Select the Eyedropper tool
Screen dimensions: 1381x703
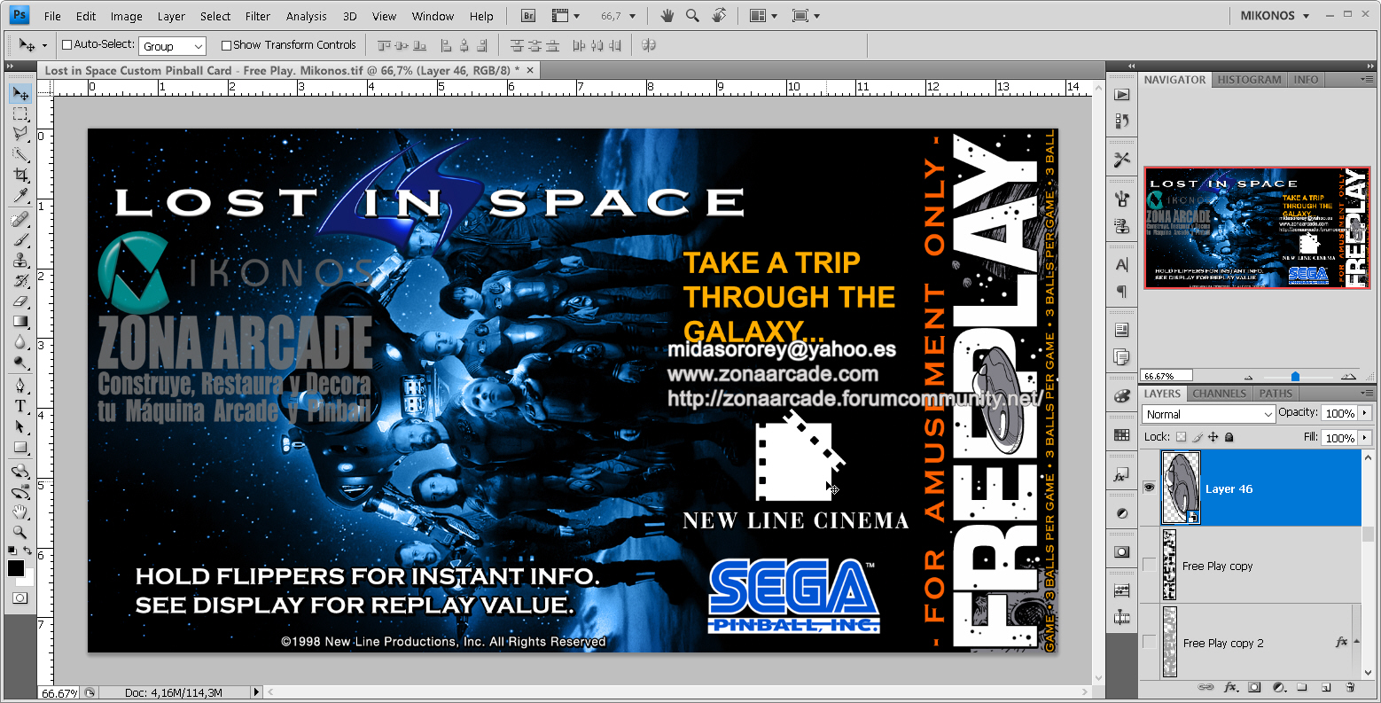click(20, 195)
